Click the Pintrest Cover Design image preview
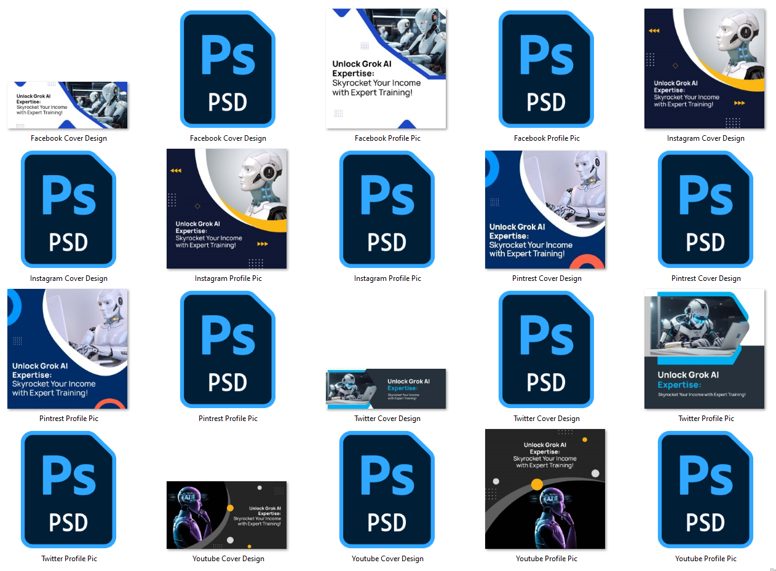The width and height of the screenshot is (776, 571). [x=545, y=209]
